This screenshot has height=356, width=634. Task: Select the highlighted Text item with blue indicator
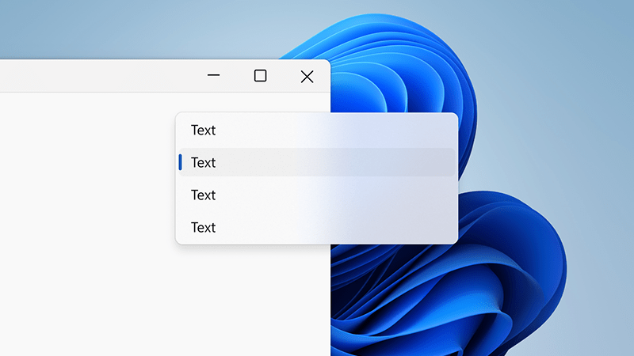317,162
